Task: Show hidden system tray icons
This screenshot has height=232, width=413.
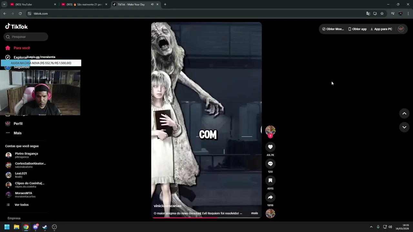Action: pos(371,227)
